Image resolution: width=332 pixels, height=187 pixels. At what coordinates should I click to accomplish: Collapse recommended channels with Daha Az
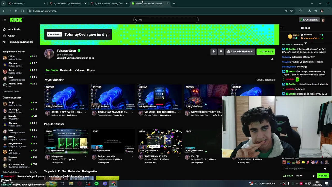(x=33, y=172)
